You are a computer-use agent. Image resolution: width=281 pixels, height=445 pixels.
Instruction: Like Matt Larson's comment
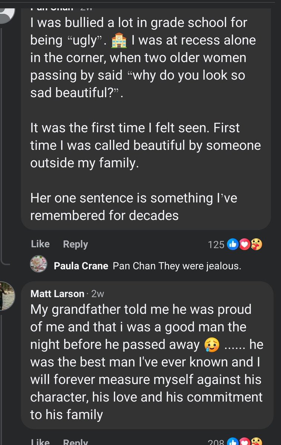click(x=40, y=441)
